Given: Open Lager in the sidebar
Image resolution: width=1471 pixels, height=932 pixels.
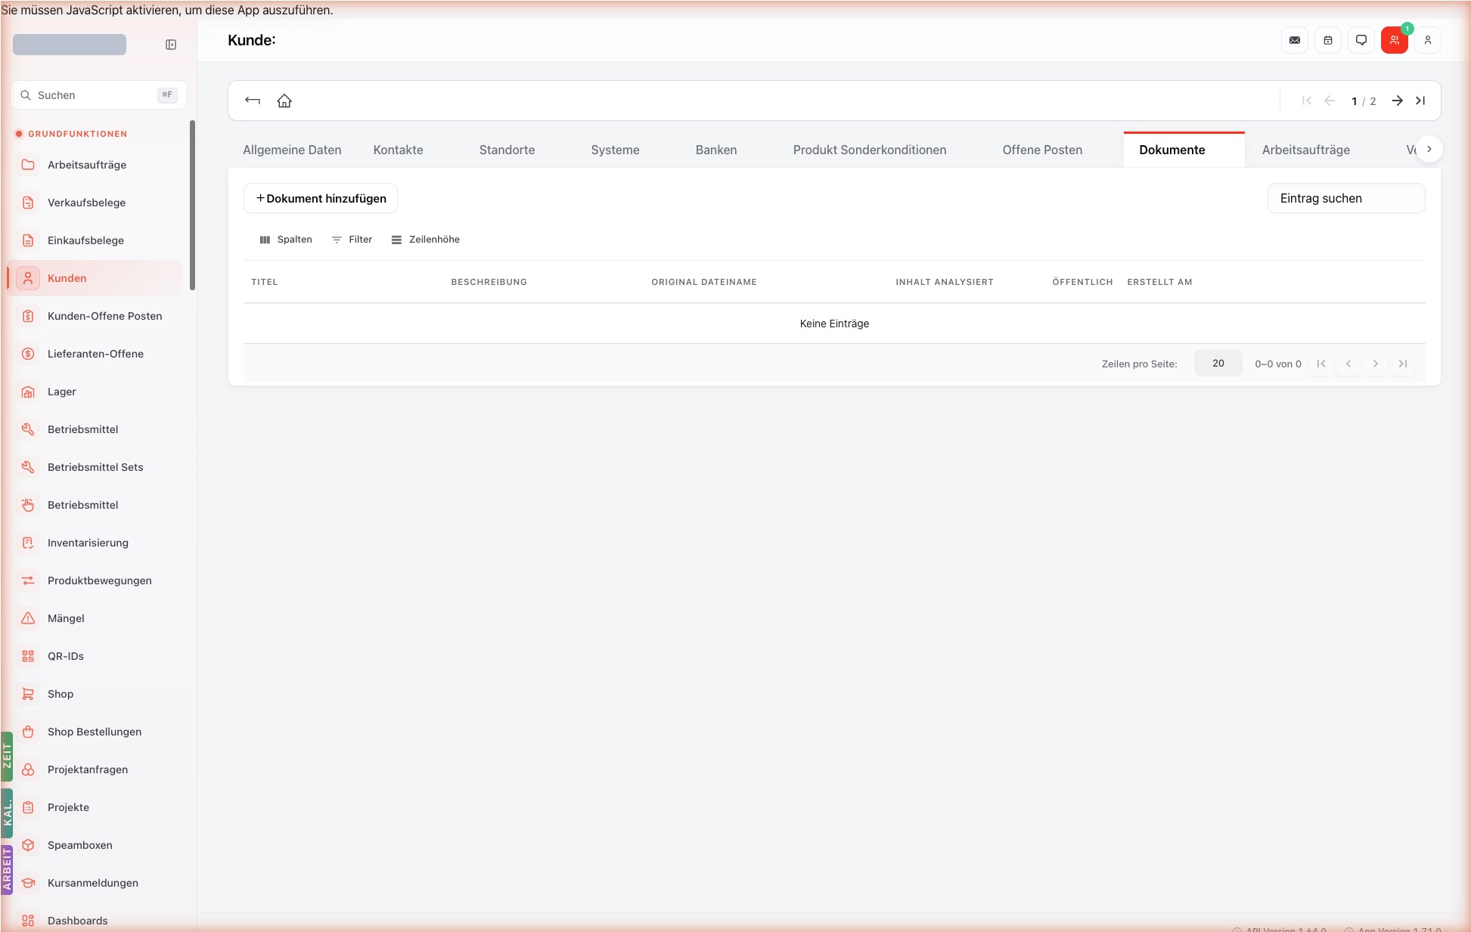Looking at the screenshot, I should click(x=95, y=392).
